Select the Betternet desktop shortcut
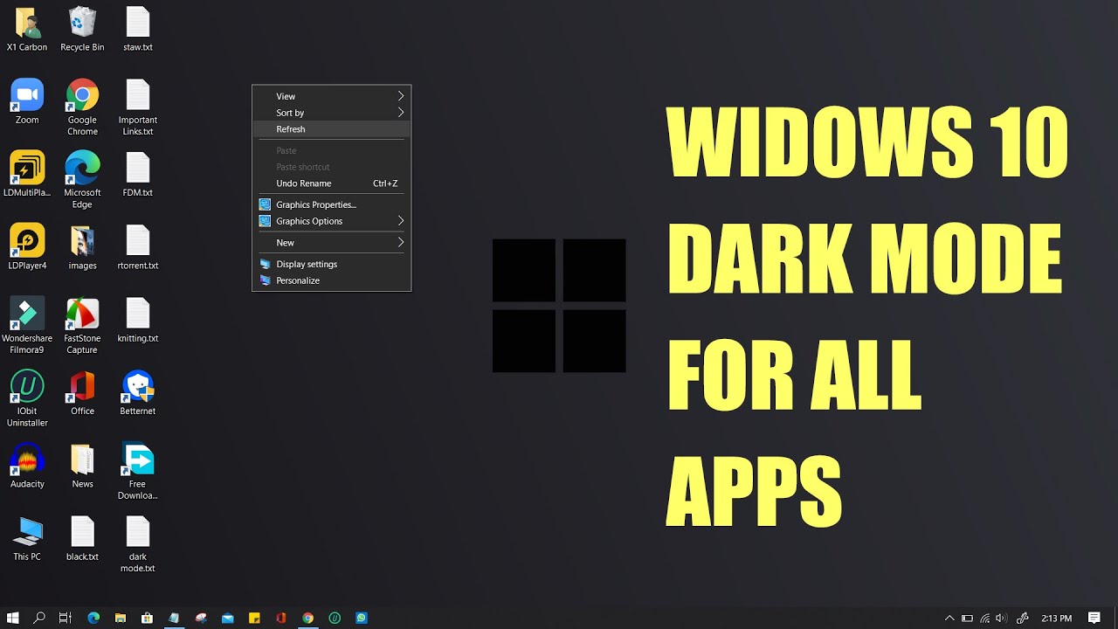Screen dimensions: 1118x629 138,392
